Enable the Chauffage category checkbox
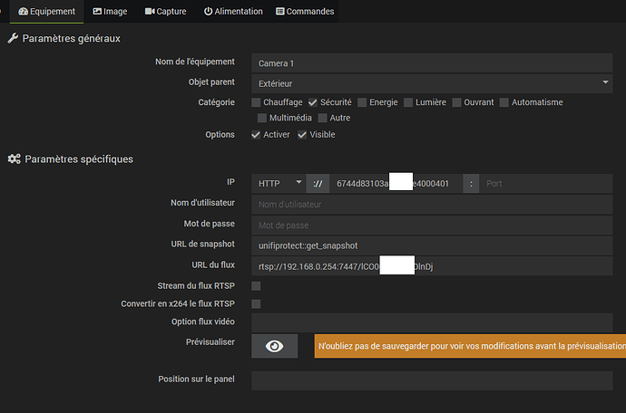The height and width of the screenshot is (413, 626). click(256, 102)
